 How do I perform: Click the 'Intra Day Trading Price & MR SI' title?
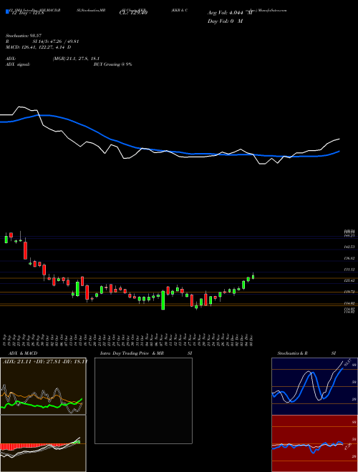pos(146,353)
